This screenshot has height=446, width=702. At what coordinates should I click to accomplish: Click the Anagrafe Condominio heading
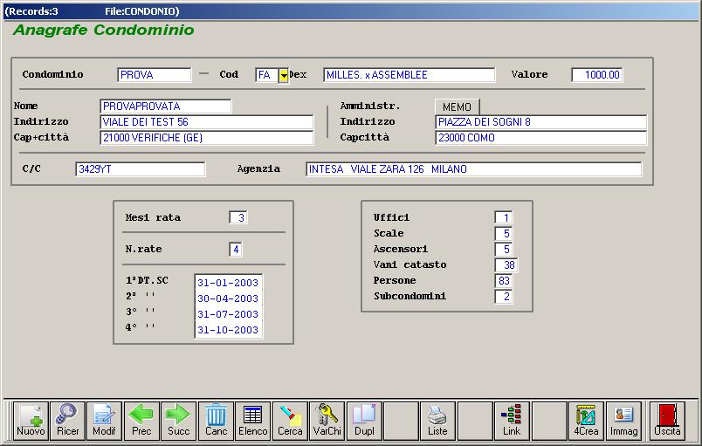103,30
